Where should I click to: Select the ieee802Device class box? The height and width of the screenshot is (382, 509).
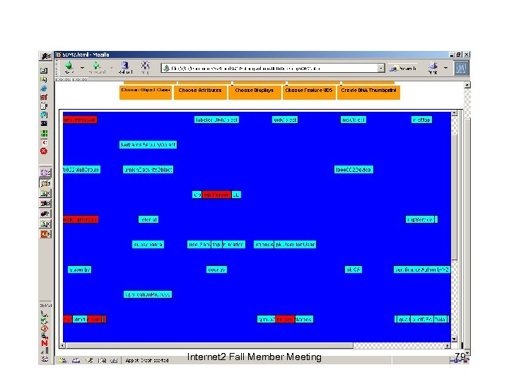pyautogui.click(x=353, y=170)
